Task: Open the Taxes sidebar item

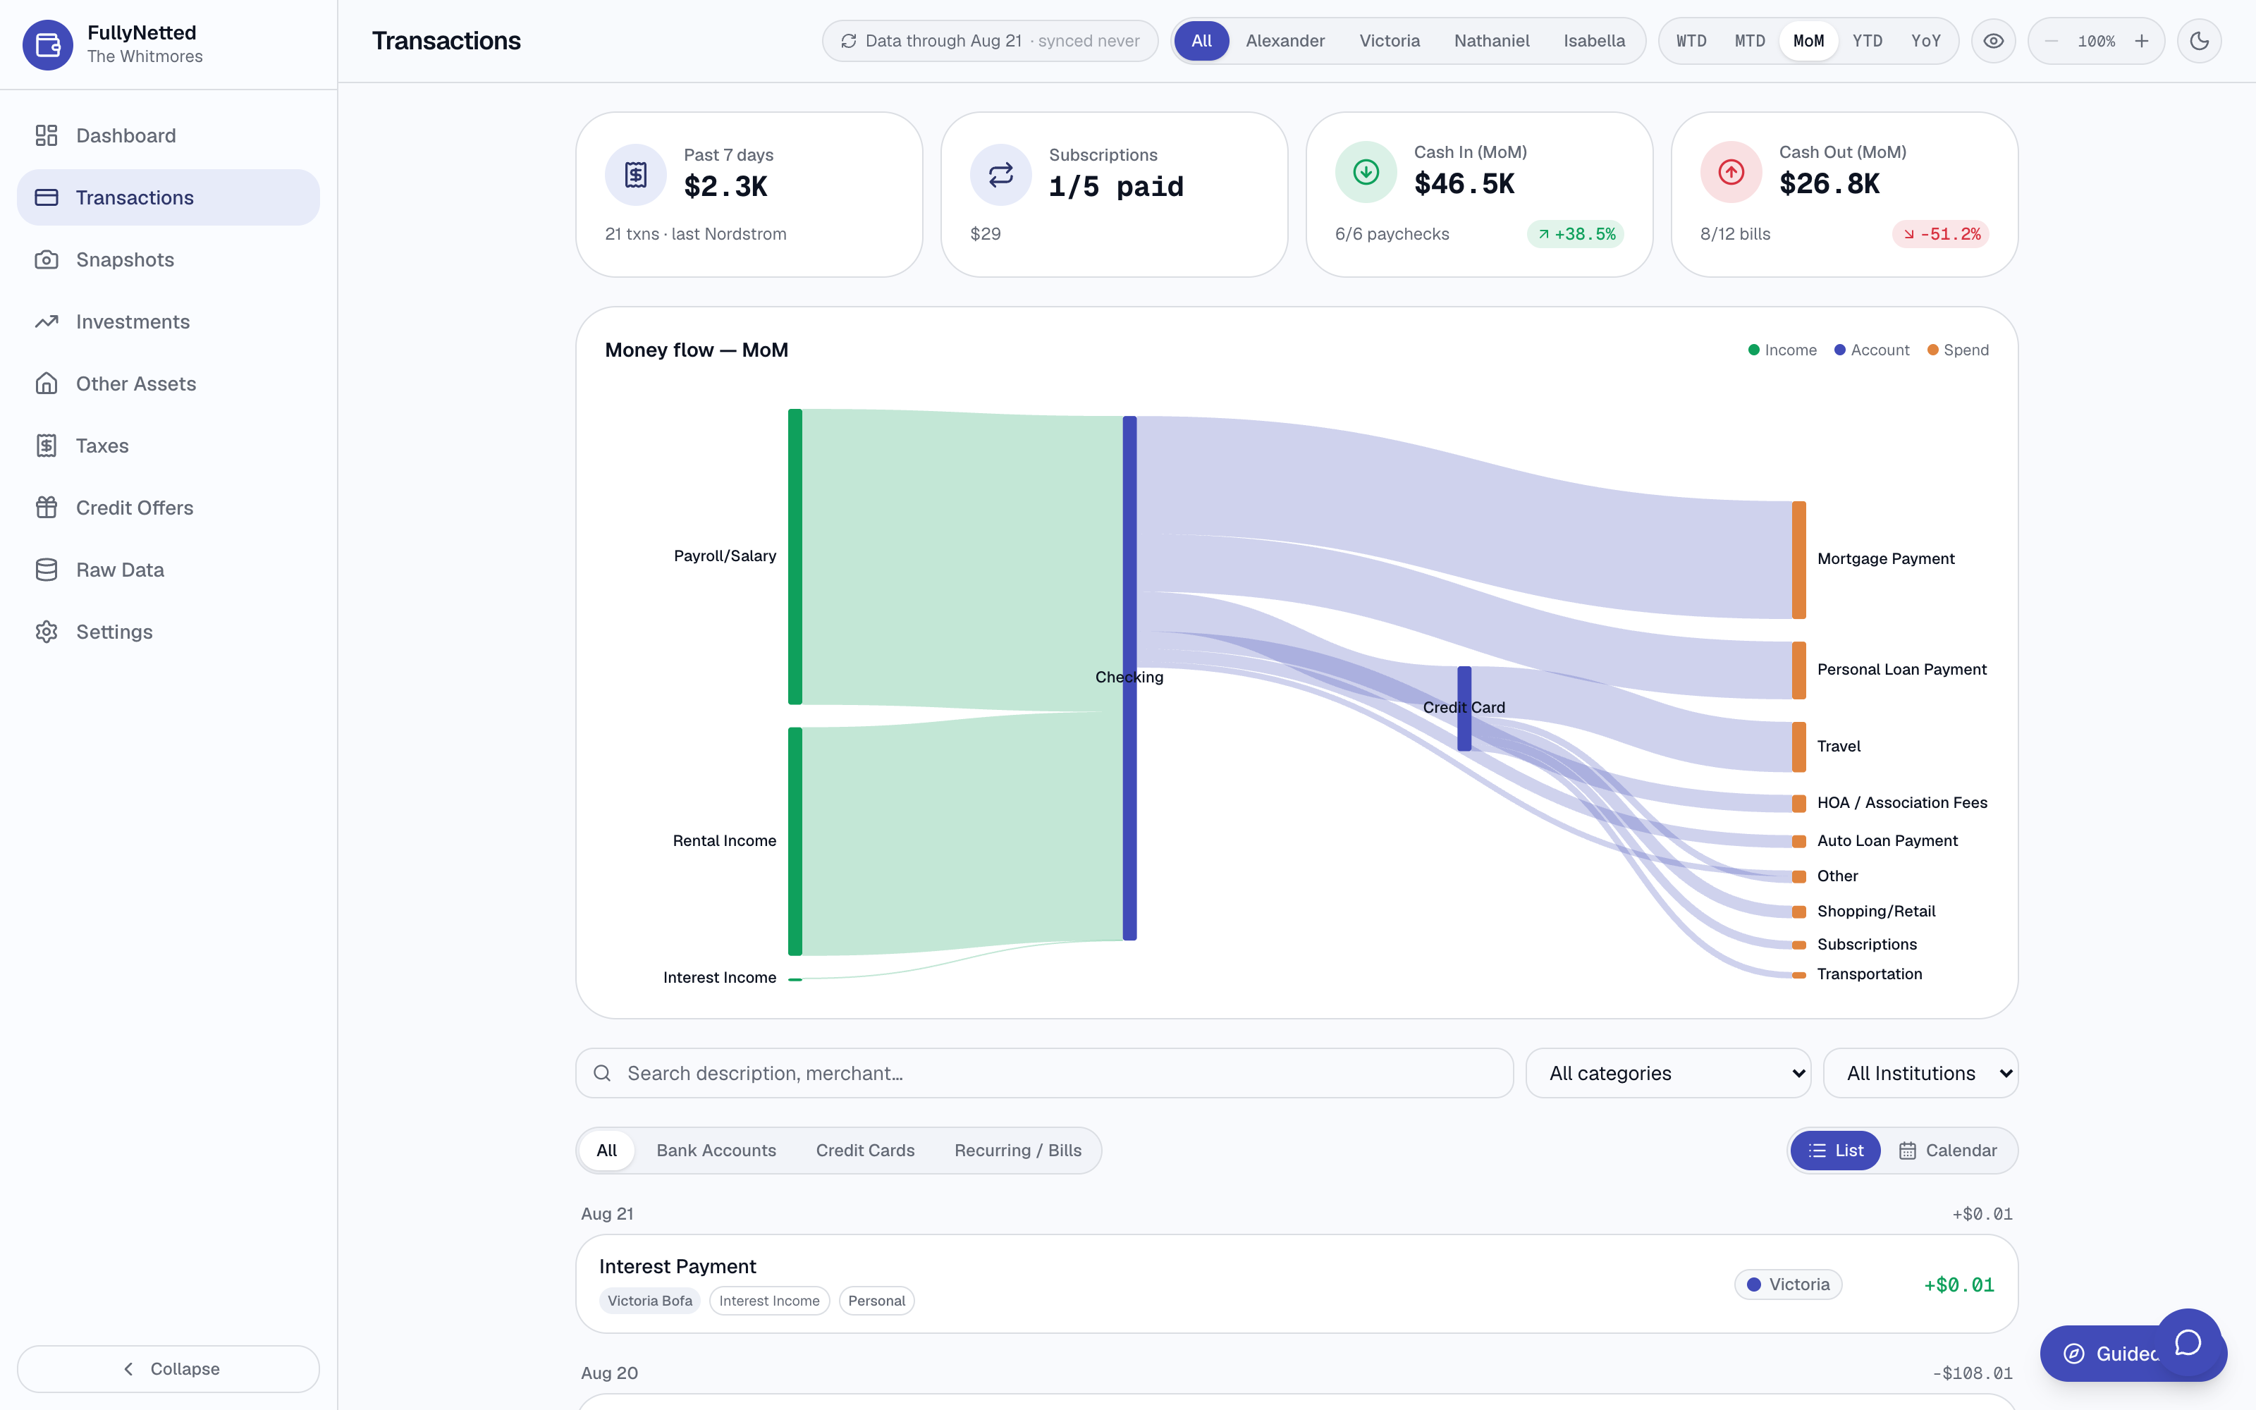Action: click(x=168, y=446)
